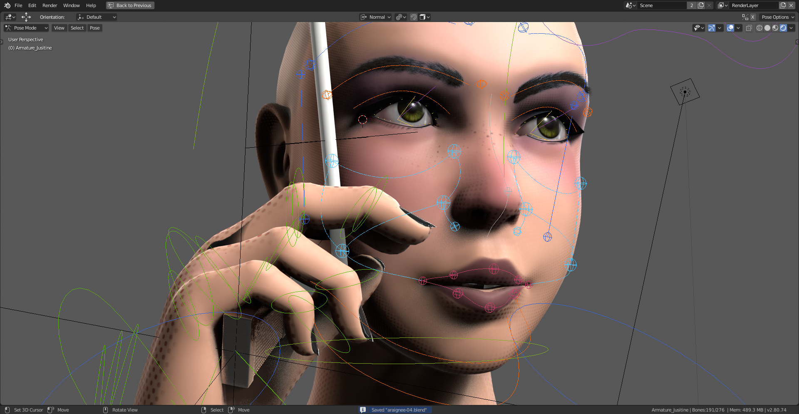Expand the left toolbar arrow
799x414 pixels.
pos(2,42)
